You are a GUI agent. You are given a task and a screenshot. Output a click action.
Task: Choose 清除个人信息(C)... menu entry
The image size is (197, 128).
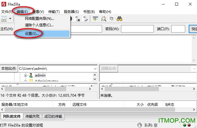click(42, 25)
